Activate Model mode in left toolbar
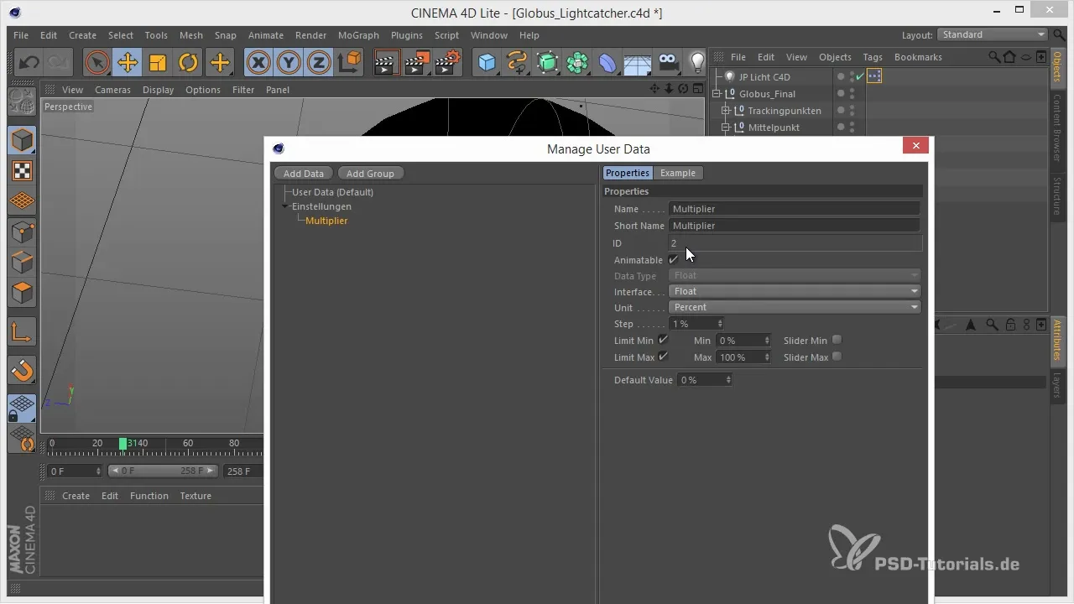The height and width of the screenshot is (604, 1074). point(22,140)
